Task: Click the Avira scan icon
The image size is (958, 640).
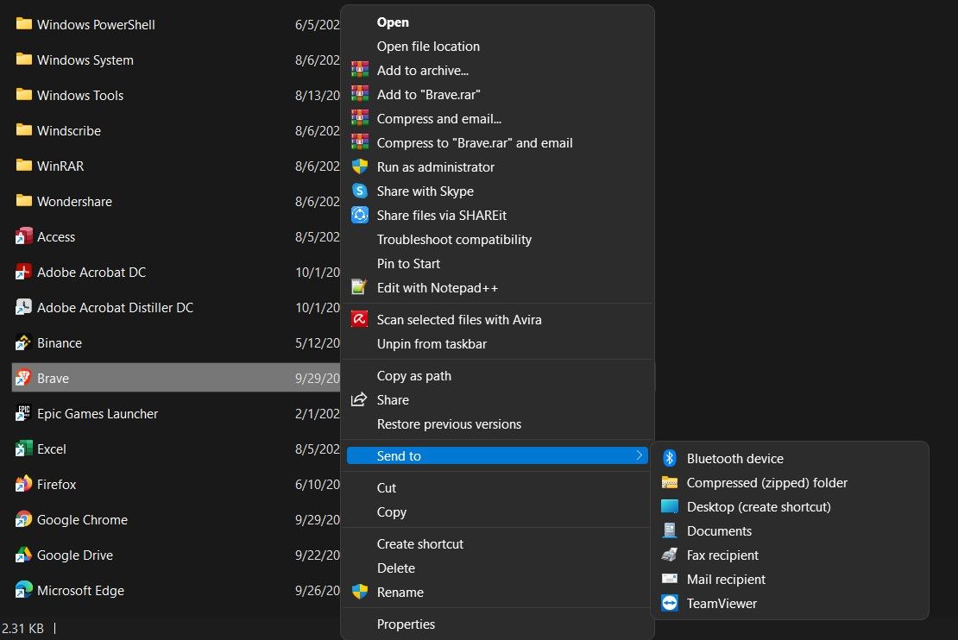Action: 360,320
